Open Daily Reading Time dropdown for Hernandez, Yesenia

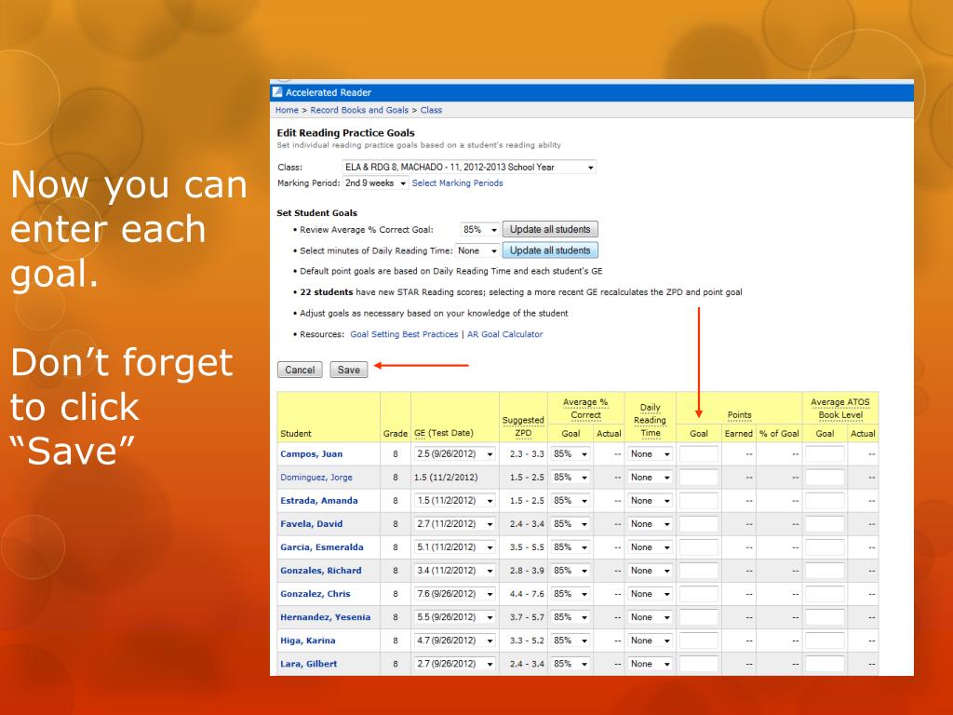(650, 617)
